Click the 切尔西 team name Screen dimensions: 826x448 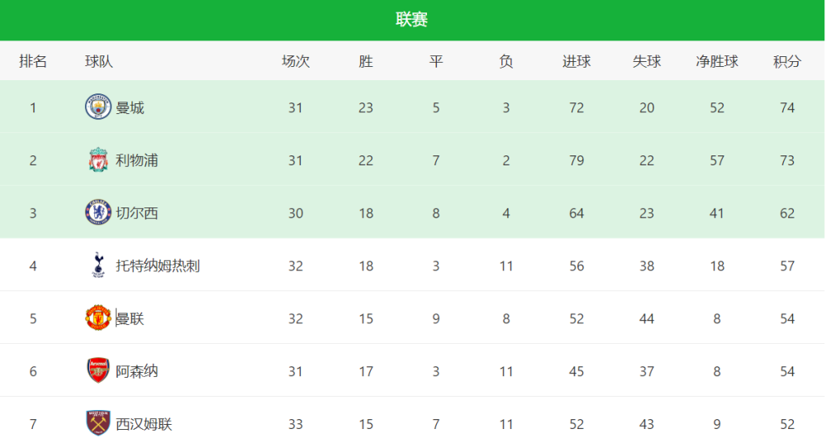pos(137,213)
